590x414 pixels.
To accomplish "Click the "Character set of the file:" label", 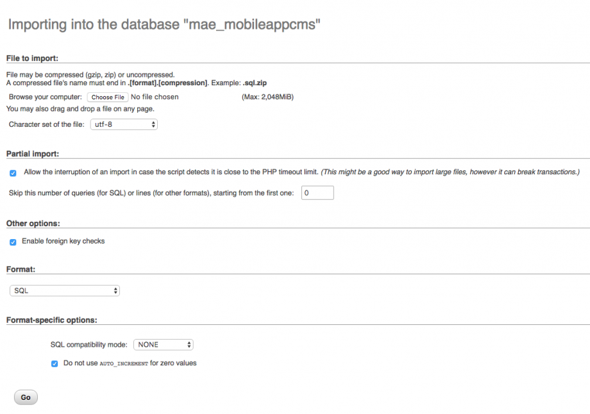I will click(x=46, y=124).
